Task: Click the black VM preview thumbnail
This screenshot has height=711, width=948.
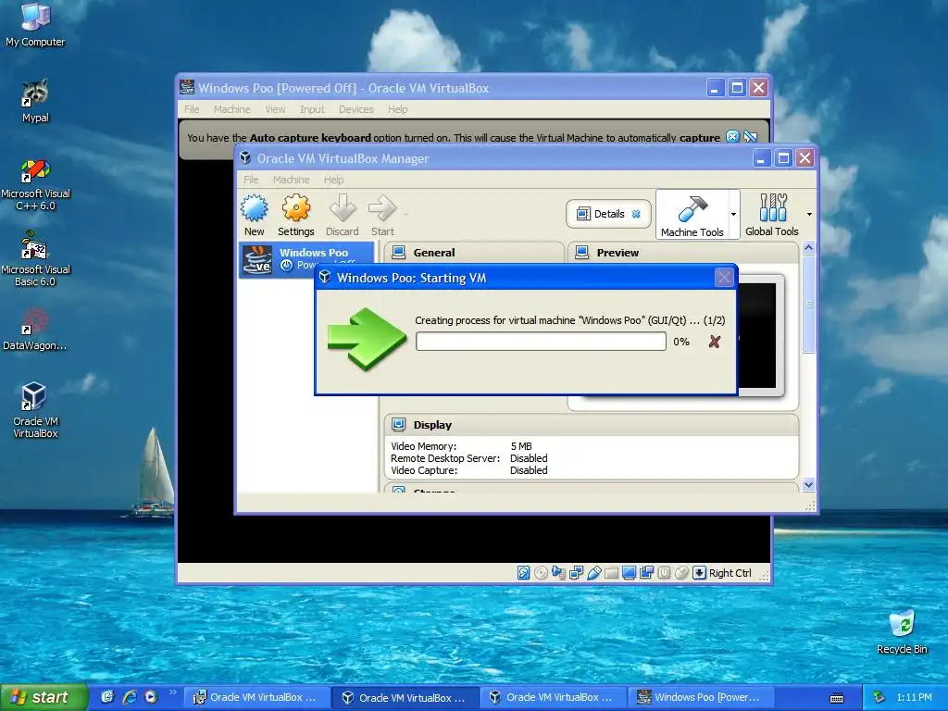Action: pos(757,335)
